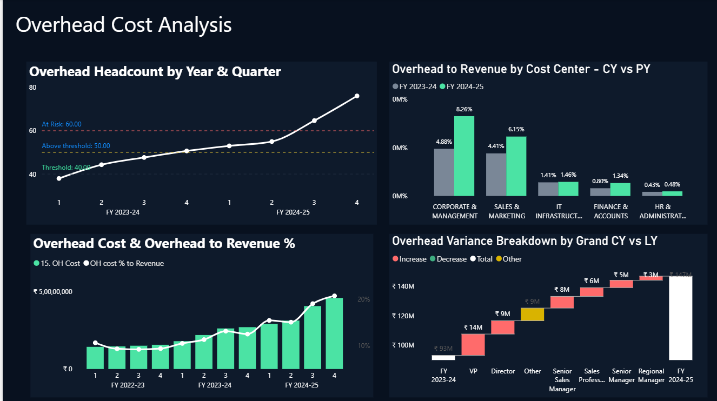
Task: Click the green FY 2024-25 legend marker
Action: [x=442, y=86]
